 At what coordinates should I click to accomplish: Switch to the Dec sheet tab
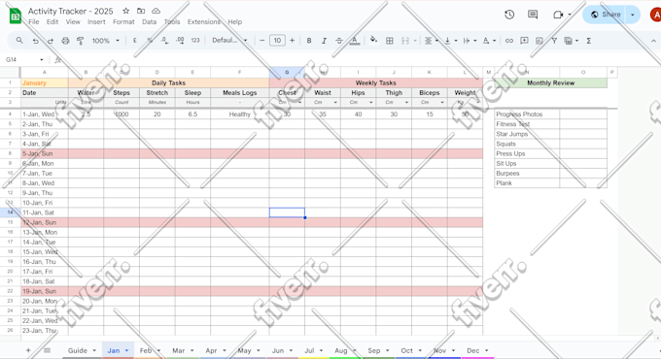tap(473, 350)
